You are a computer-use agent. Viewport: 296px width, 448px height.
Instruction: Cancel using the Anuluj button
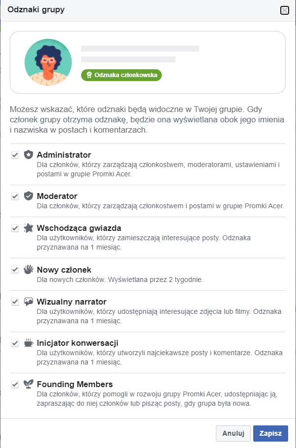point(233,433)
